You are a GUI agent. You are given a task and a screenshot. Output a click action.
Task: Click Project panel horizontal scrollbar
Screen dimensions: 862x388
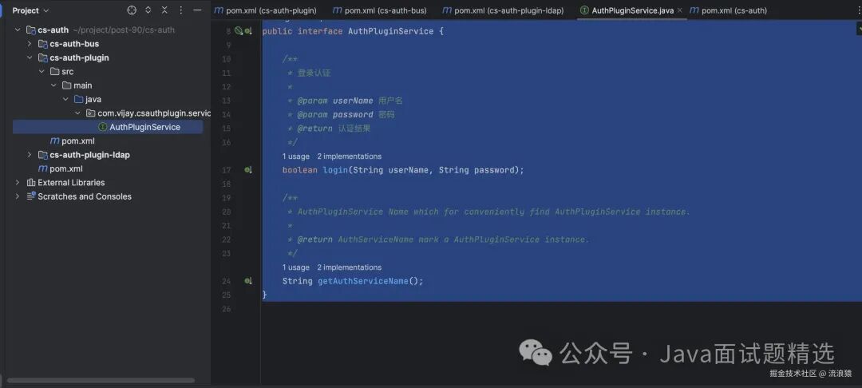coord(101,380)
